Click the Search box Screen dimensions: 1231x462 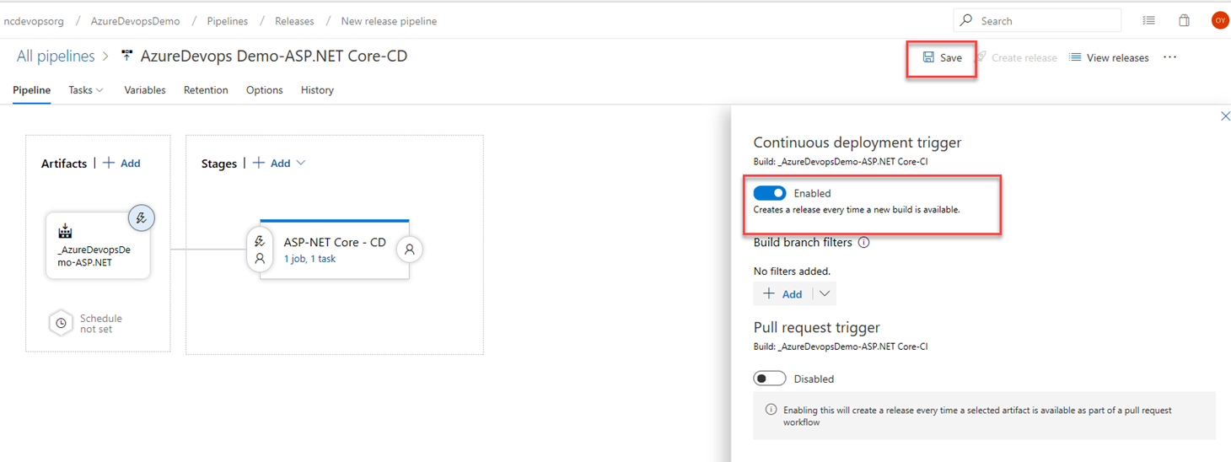[x=1038, y=20]
